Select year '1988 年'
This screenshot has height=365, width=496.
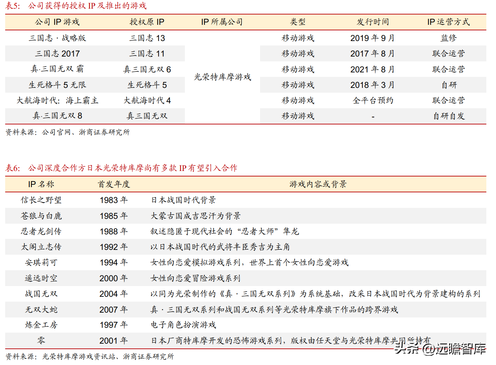click(113, 232)
